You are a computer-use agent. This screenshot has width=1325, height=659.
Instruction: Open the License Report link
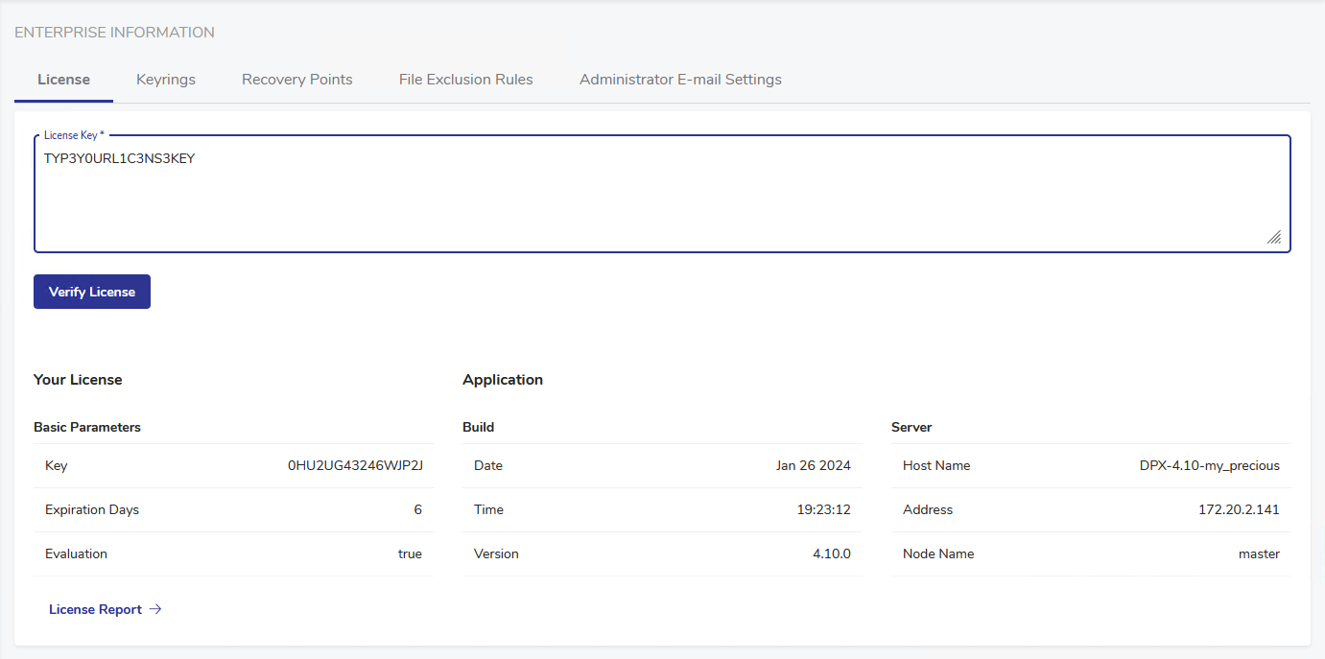coord(95,609)
